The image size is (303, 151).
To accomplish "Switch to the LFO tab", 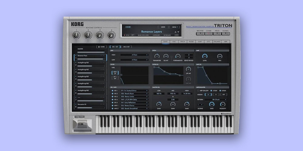I will (208, 42).
